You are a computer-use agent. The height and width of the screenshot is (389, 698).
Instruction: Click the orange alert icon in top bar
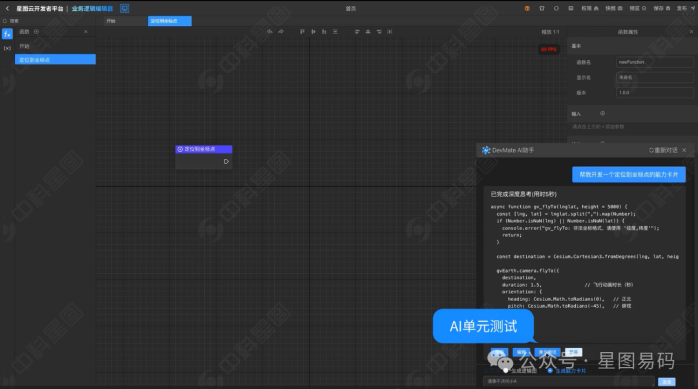pos(527,8)
